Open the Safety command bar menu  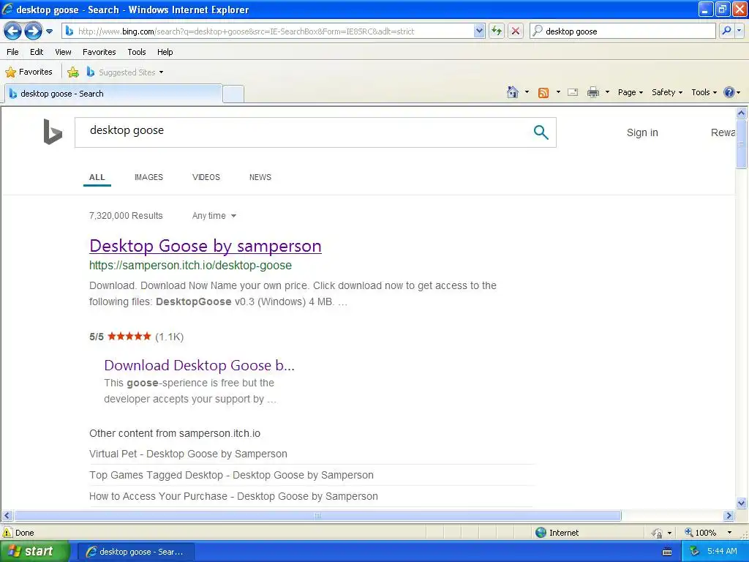coord(667,92)
